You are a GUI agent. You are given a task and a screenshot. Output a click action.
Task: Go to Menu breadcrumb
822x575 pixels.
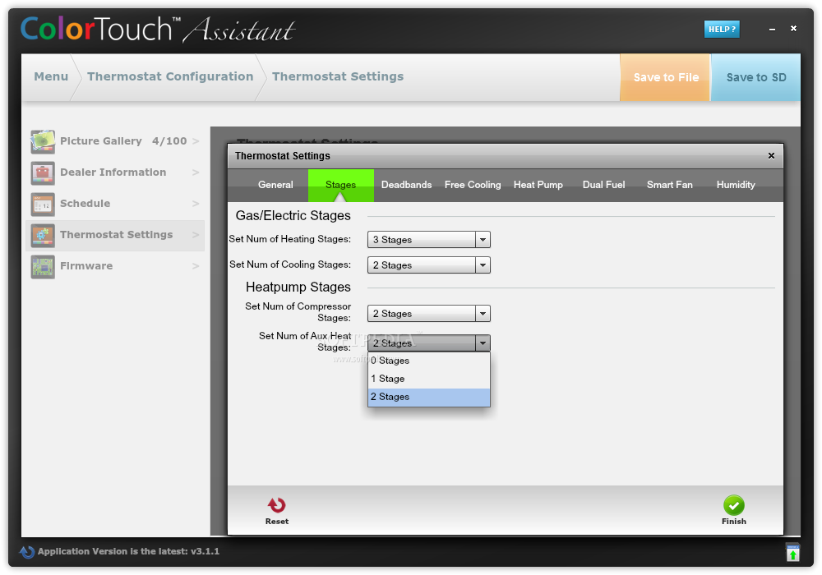pyautogui.click(x=51, y=76)
